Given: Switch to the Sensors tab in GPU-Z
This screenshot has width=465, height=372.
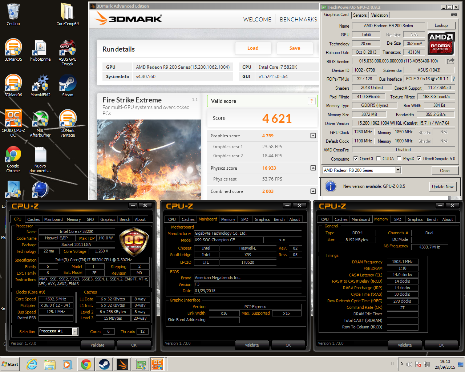Looking at the screenshot, I should tap(360, 15).
